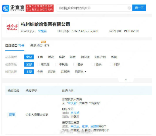Click the 1993-02-03 founding date
Viewport: 156px width, 136px height.
131,31
